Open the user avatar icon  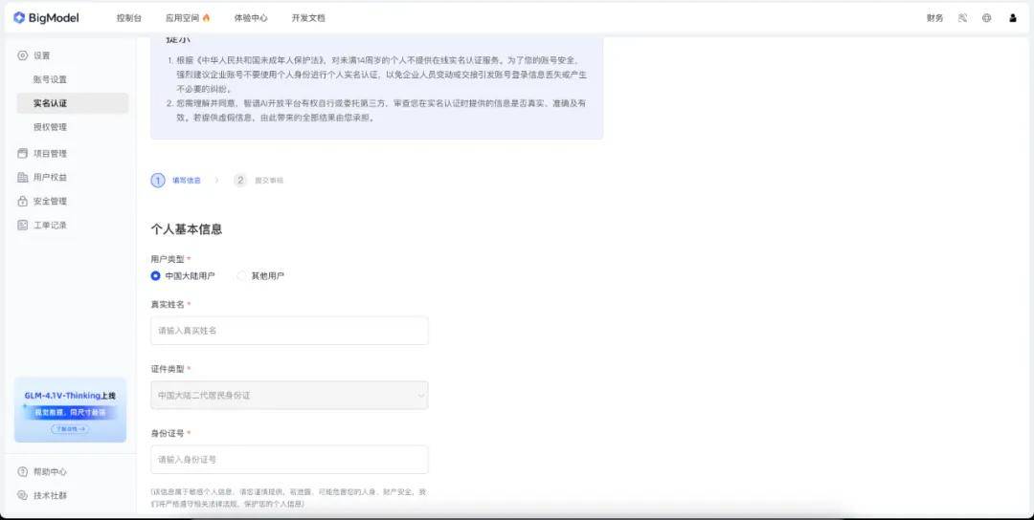(x=1012, y=18)
